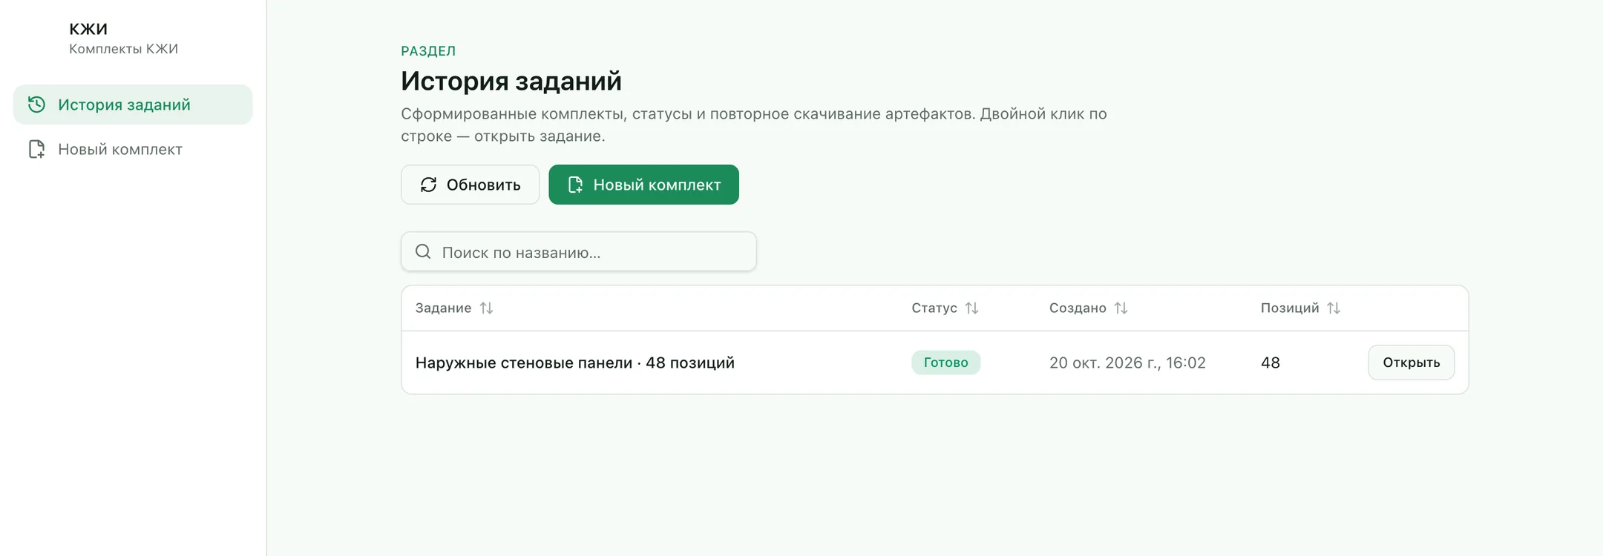Viewport: 1603px width, 556px height.
Task: Select the row Наружные стеновые панели · 48 позиций
Action: click(934, 363)
